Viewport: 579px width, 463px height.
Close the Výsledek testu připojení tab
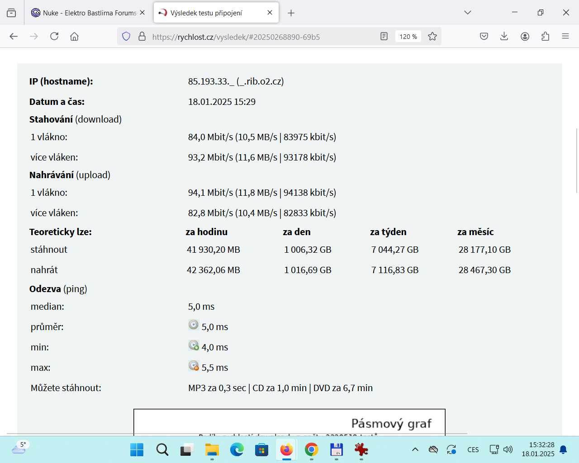(270, 13)
